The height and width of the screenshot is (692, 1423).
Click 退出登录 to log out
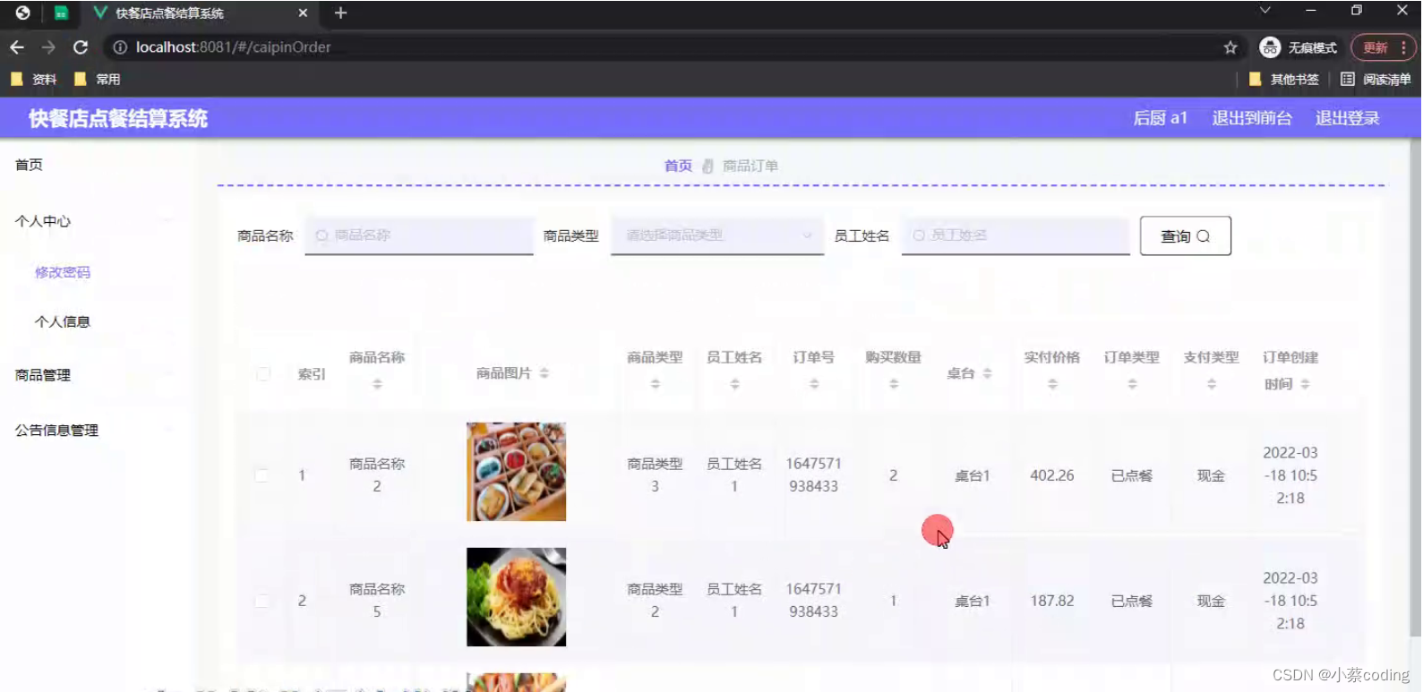tap(1347, 118)
